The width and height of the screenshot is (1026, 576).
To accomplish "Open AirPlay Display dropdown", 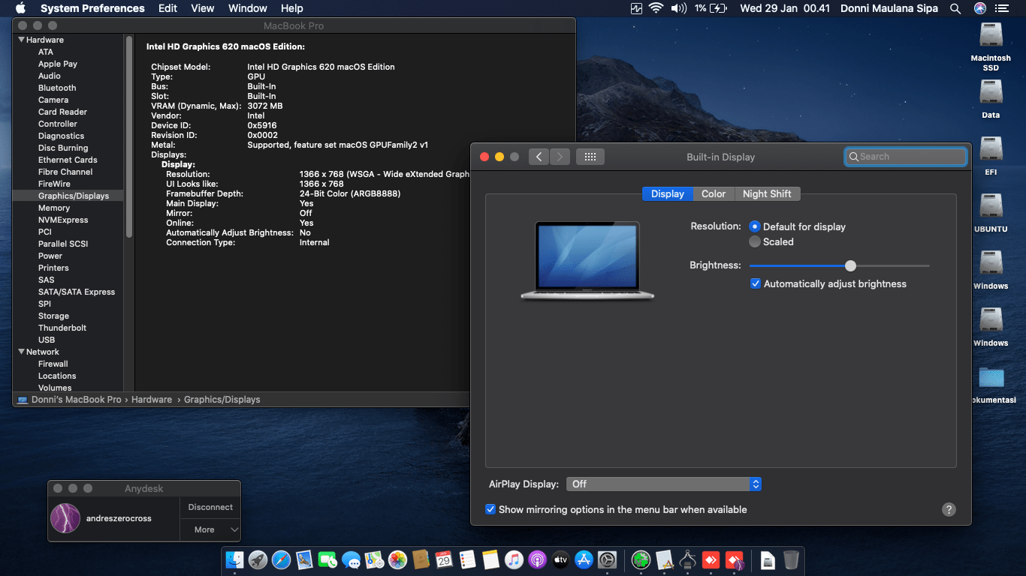I will click(x=664, y=484).
